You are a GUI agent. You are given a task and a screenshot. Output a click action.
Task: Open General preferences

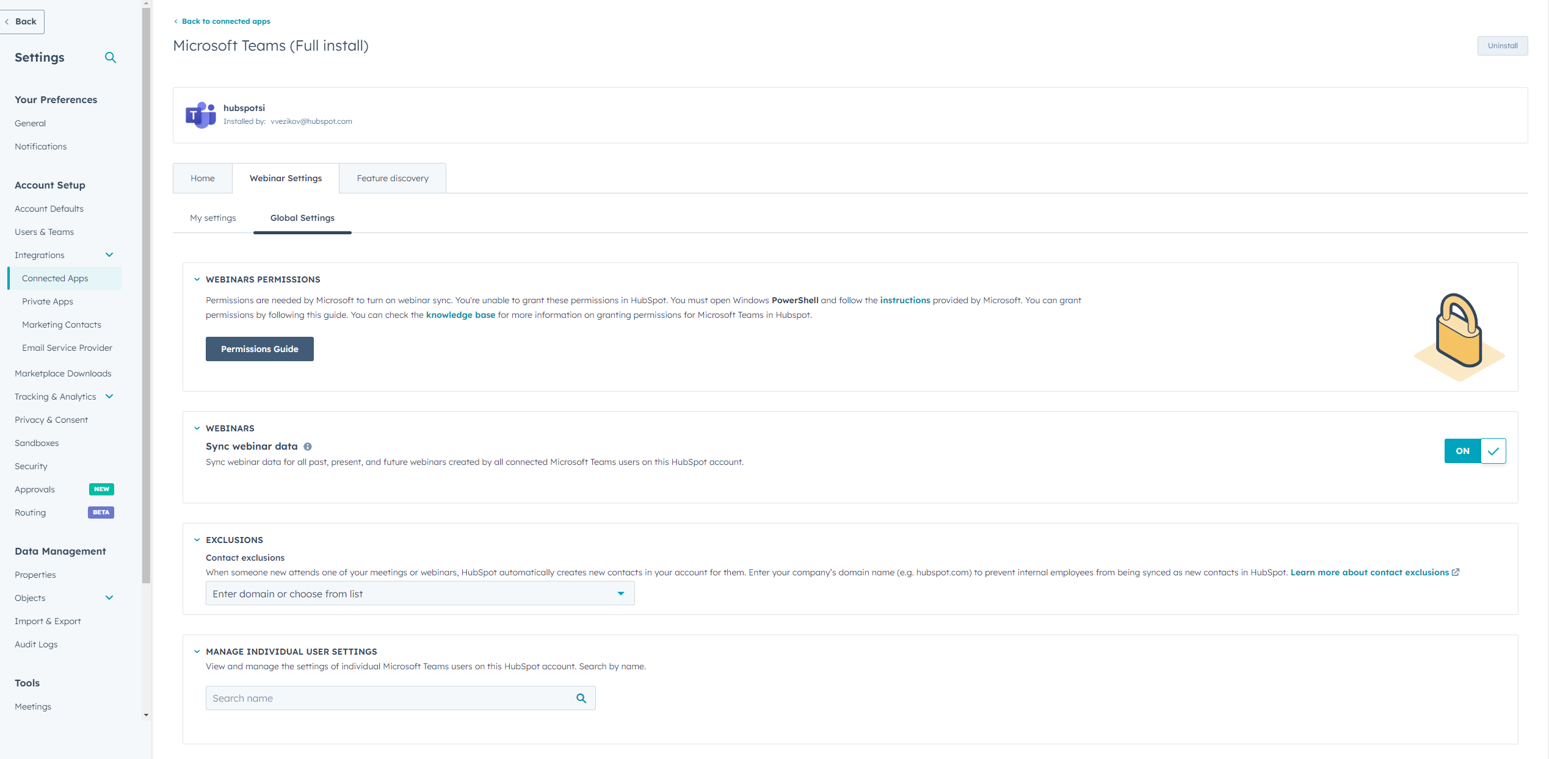click(31, 123)
